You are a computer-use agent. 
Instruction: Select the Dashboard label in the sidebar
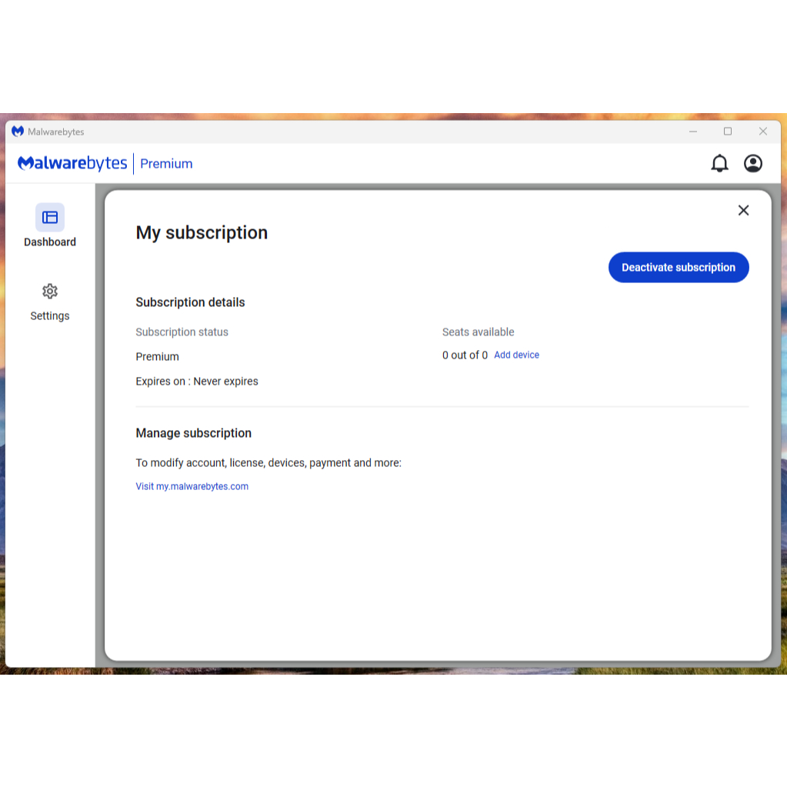(50, 242)
